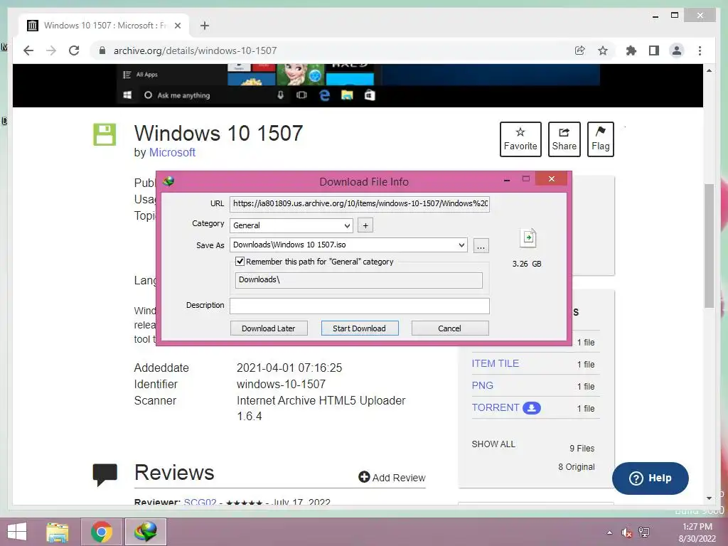Click the page scrollbar up arrow
Viewport: 728px width, 546px height.
click(709, 70)
